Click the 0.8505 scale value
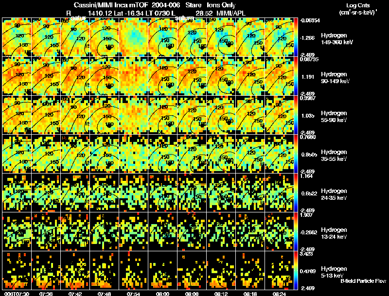 (x=309, y=155)
